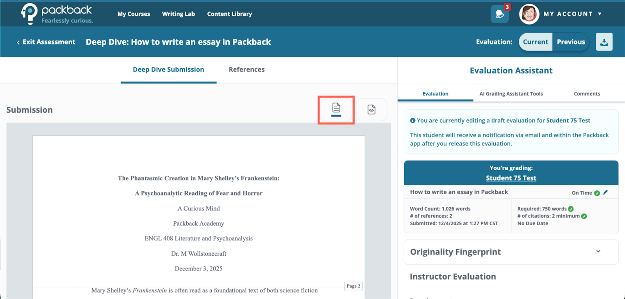
Task: Click the Page 2 marker in document
Action: click(x=354, y=286)
